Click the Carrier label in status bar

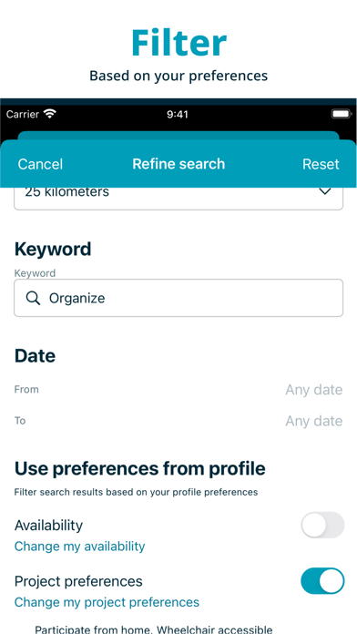click(x=23, y=115)
